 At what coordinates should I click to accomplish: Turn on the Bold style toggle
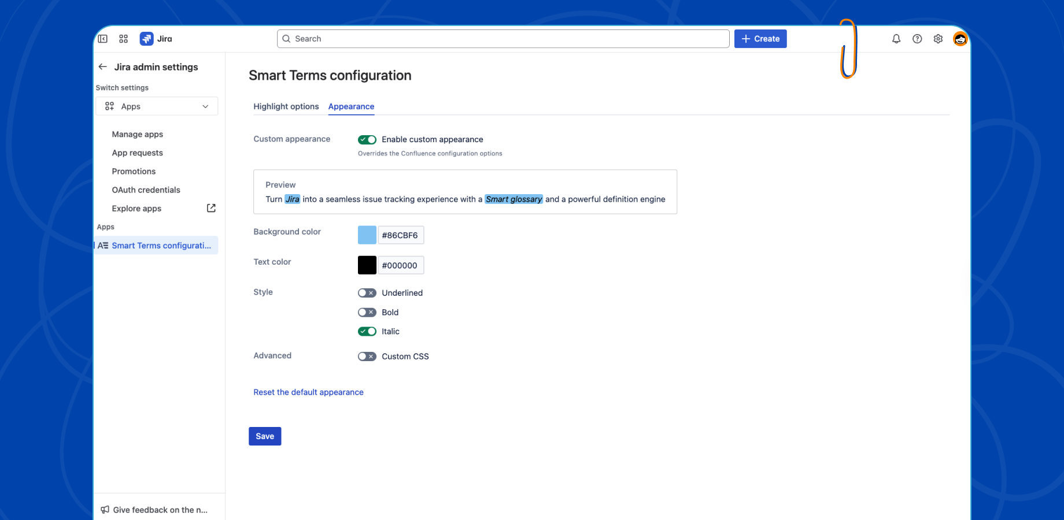[x=367, y=312]
